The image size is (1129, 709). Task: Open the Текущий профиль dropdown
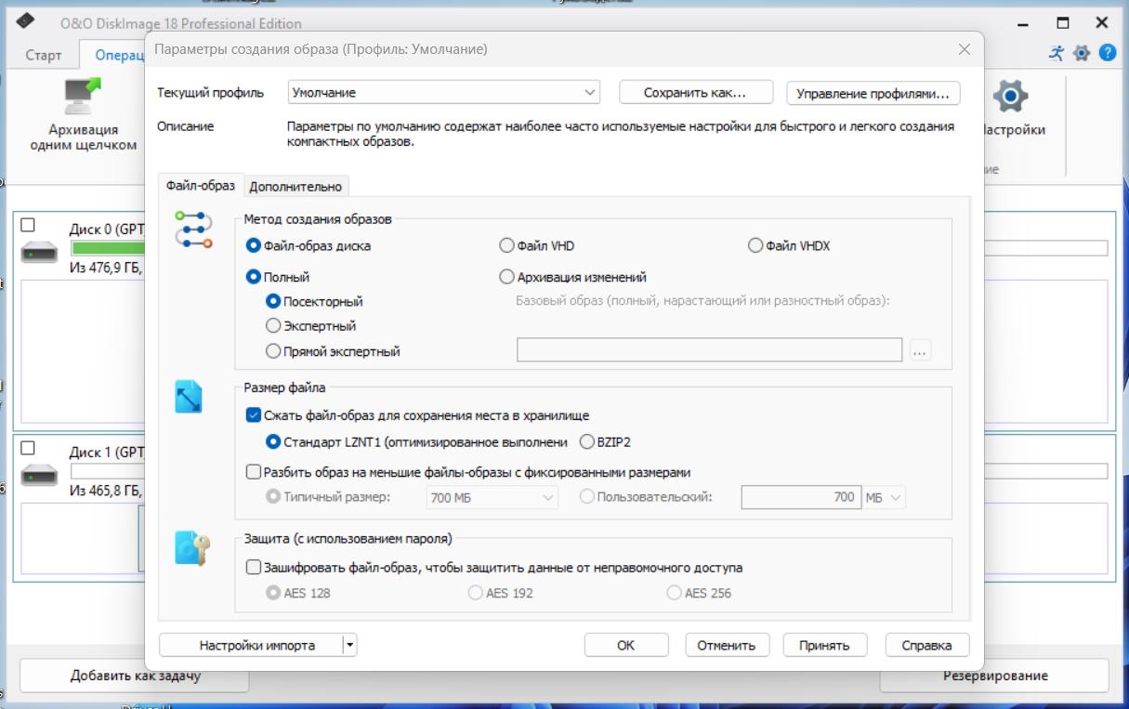point(444,93)
